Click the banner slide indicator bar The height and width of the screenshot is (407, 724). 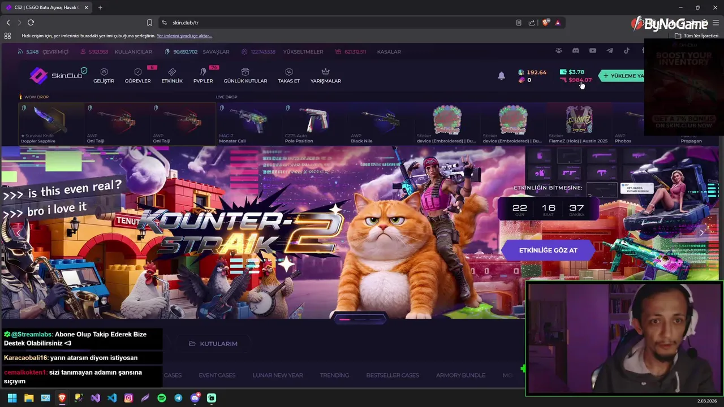coord(360,319)
